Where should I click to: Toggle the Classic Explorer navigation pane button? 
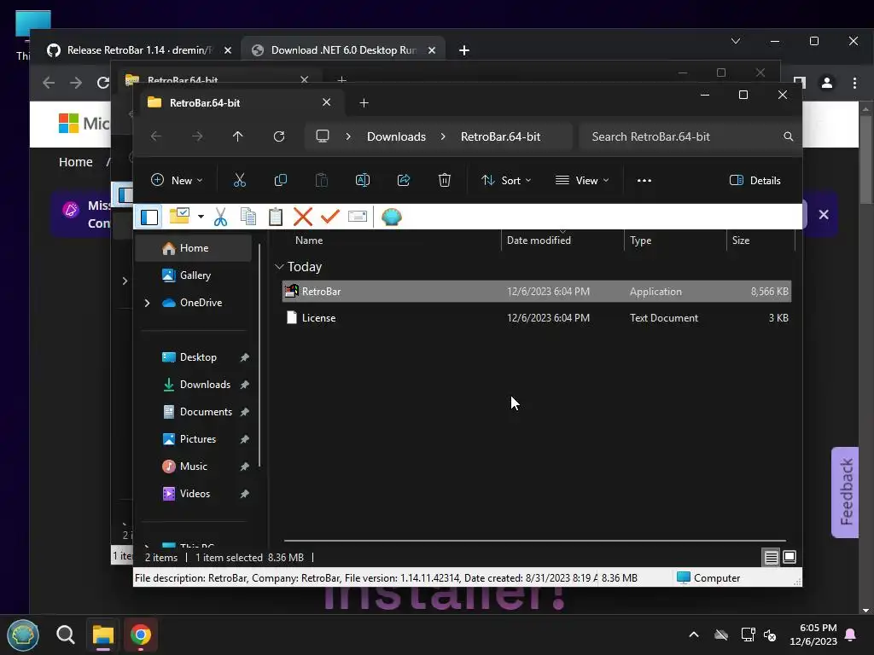click(149, 217)
